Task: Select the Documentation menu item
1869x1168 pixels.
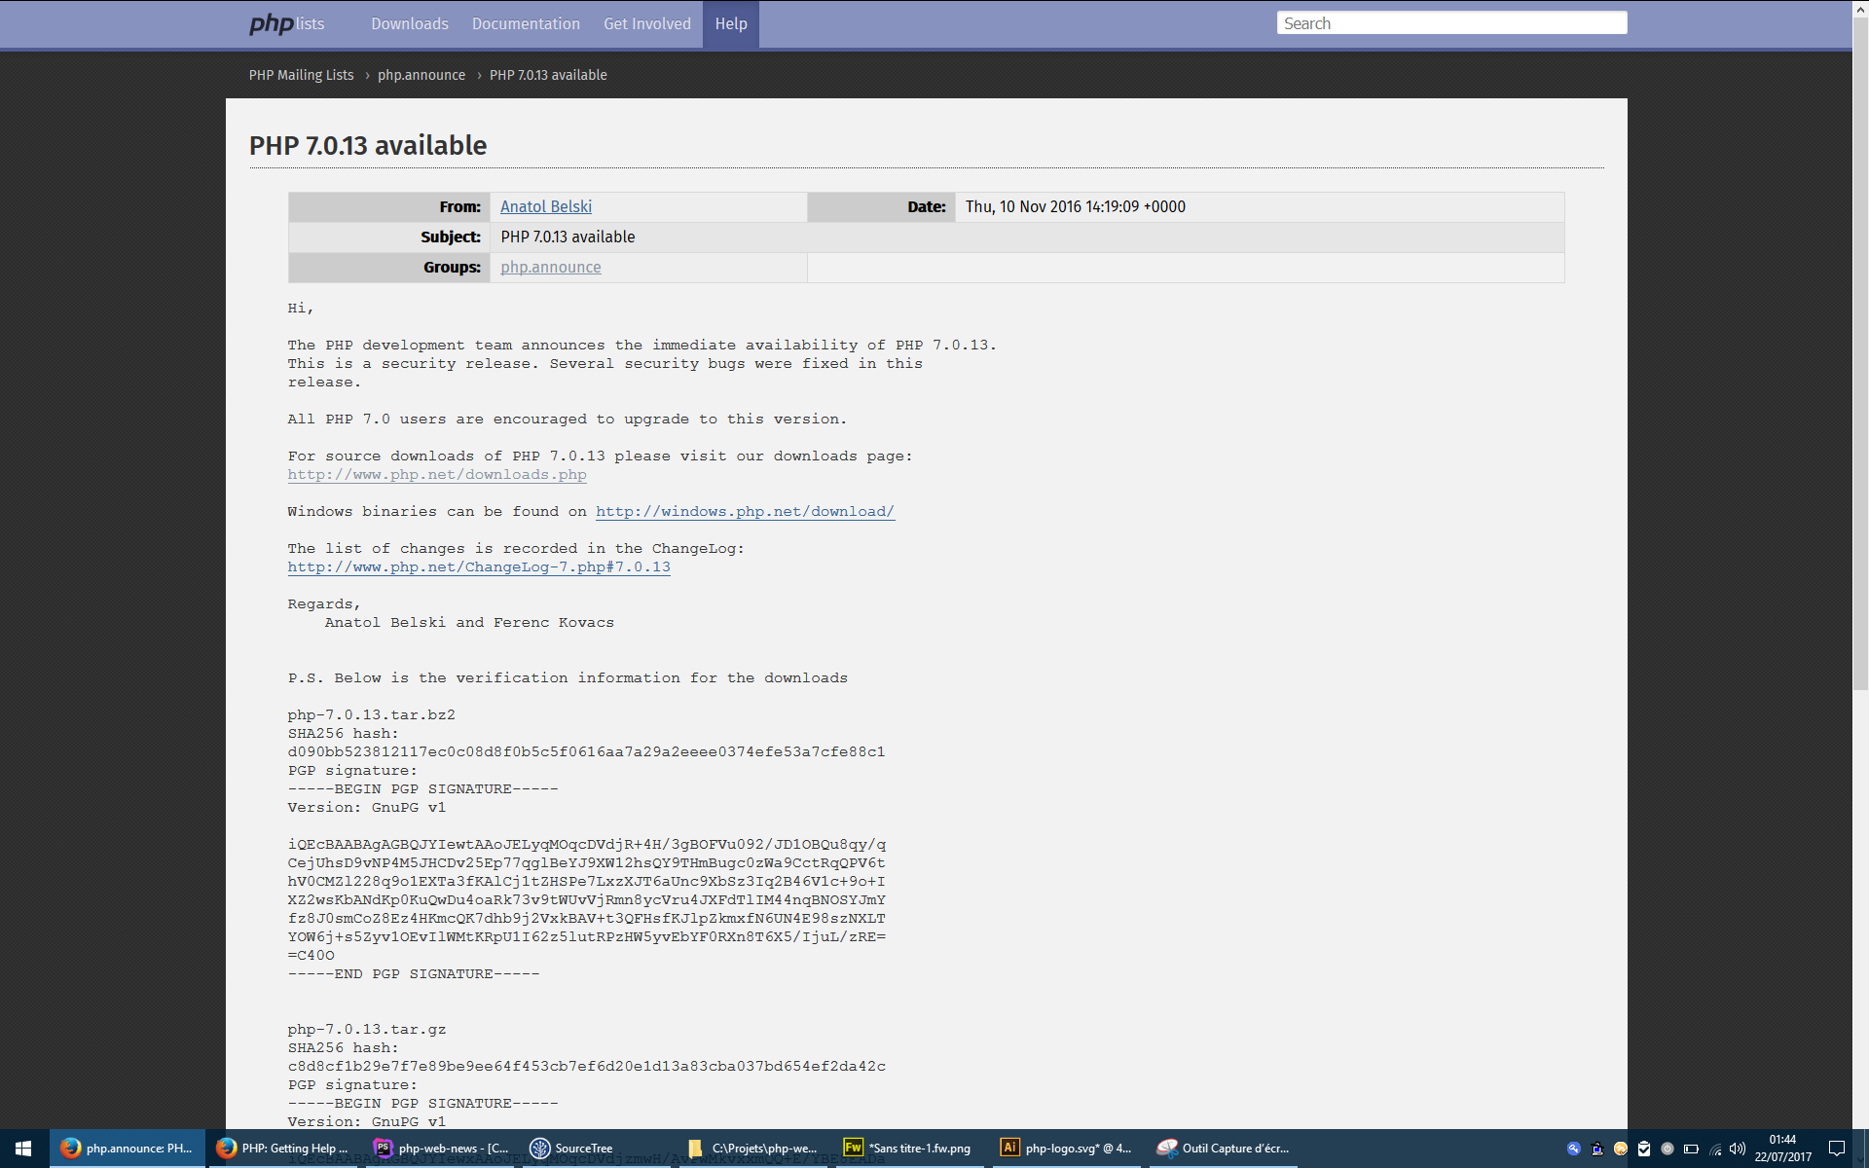Action: coord(526,23)
